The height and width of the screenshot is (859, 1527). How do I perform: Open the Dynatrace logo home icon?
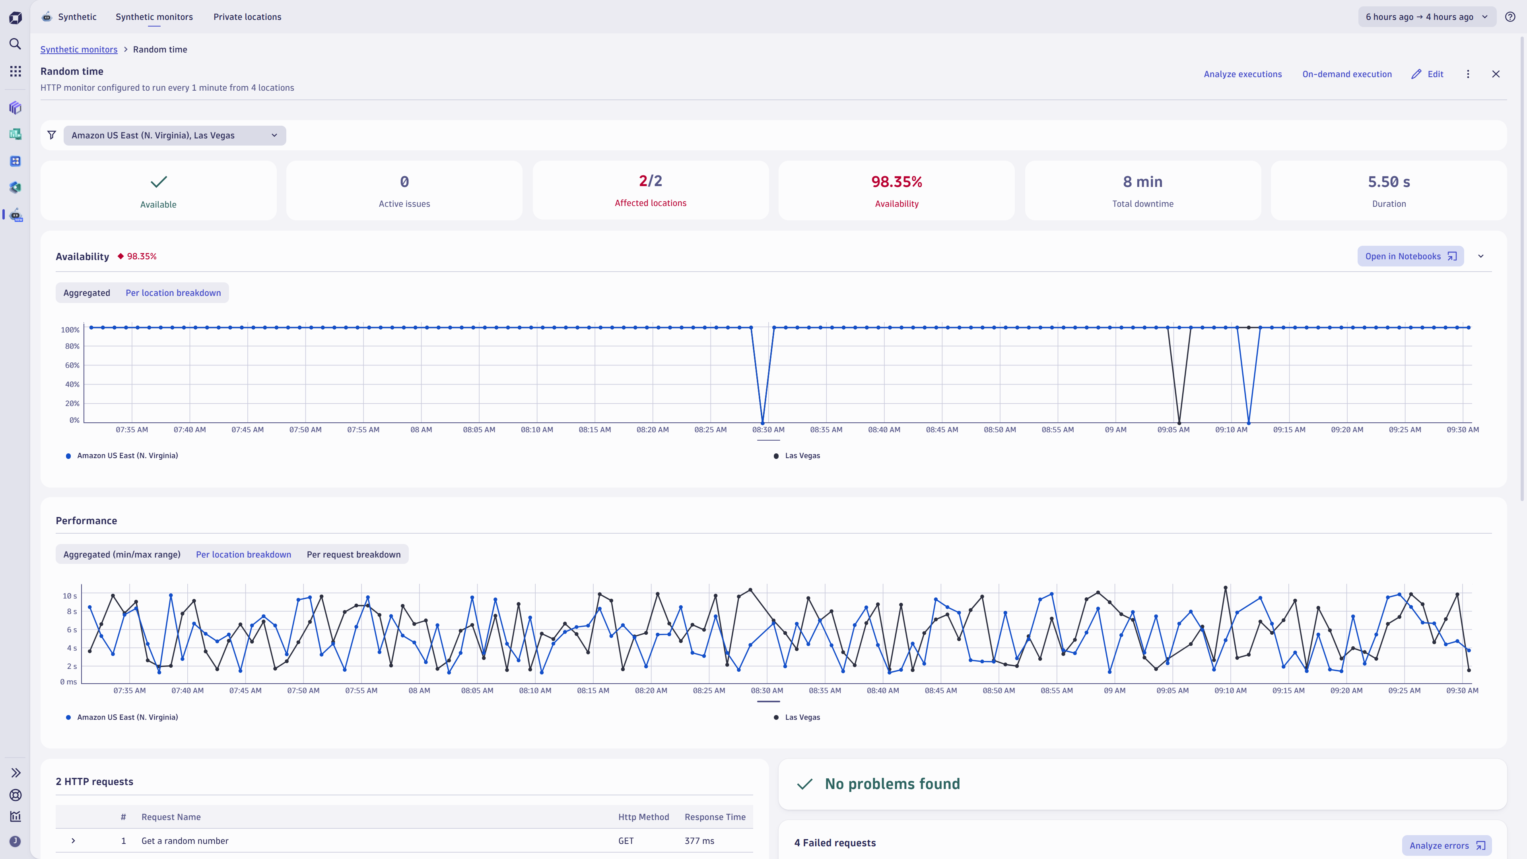[x=16, y=18]
